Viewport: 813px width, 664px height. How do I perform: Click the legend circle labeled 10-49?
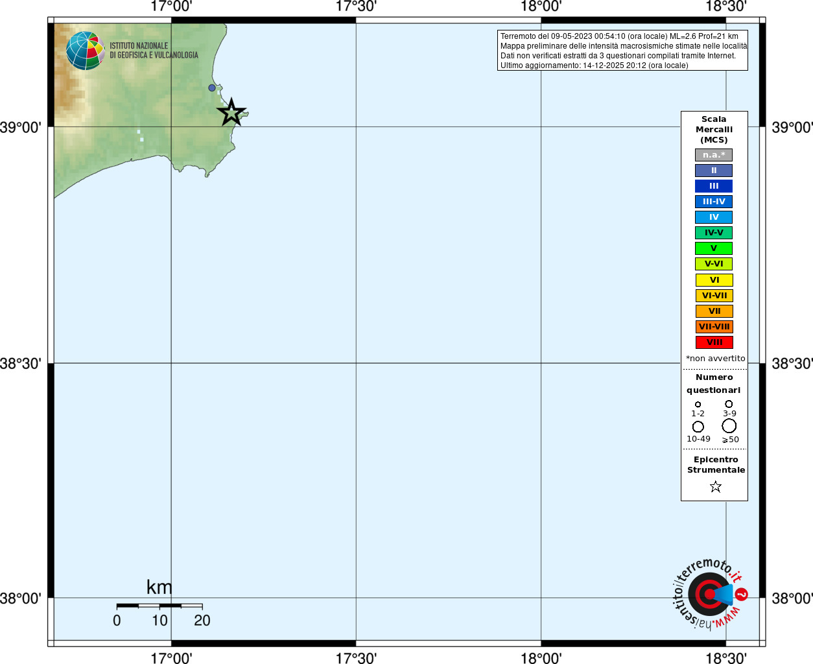(698, 427)
